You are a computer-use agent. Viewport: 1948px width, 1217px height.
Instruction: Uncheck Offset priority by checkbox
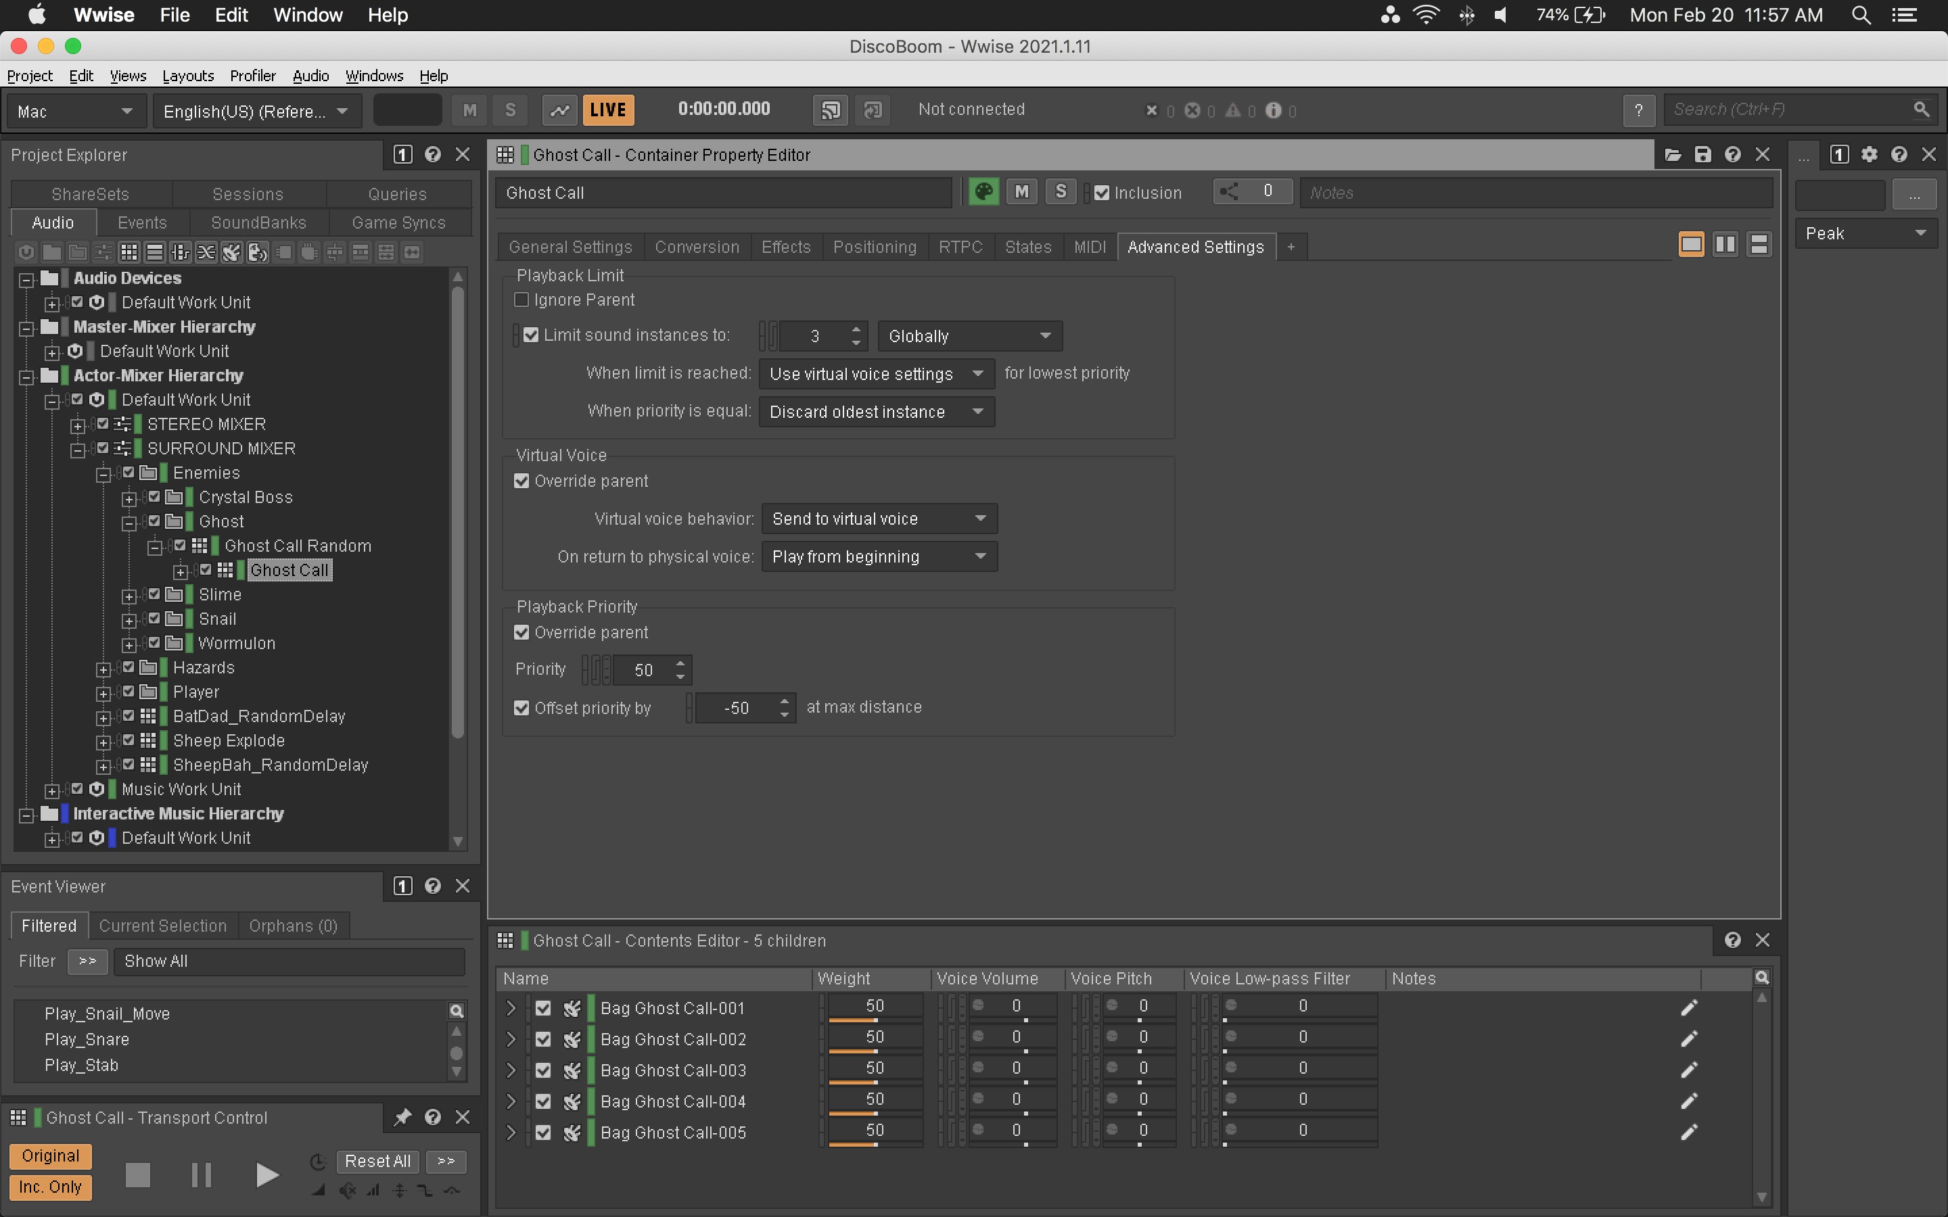pyautogui.click(x=521, y=709)
